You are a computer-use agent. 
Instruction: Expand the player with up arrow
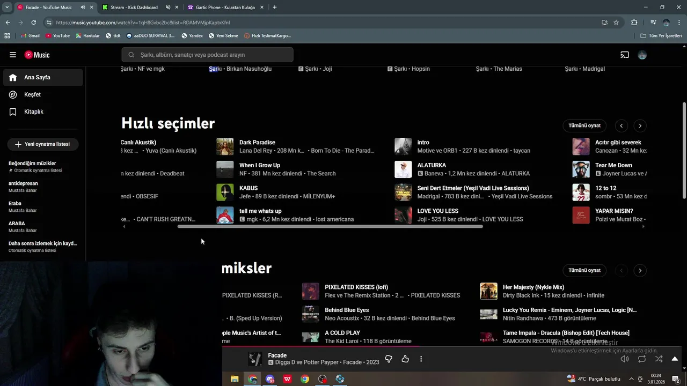675,359
